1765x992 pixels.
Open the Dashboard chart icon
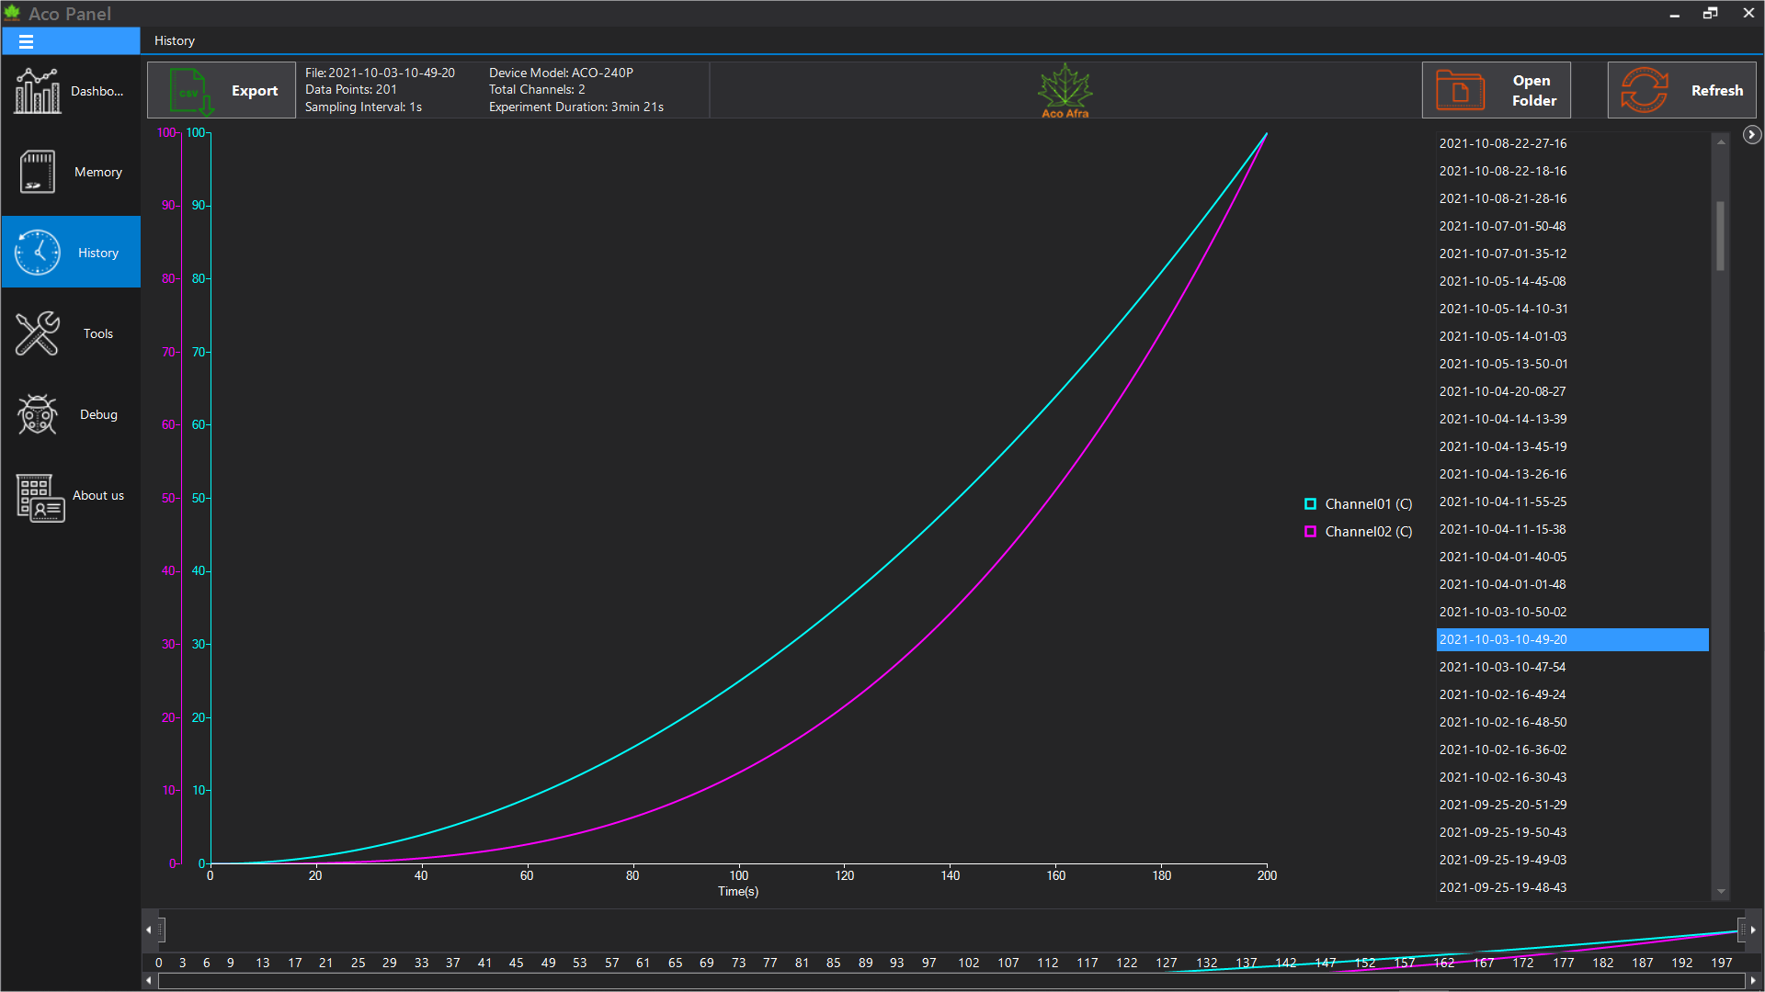tap(37, 91)
